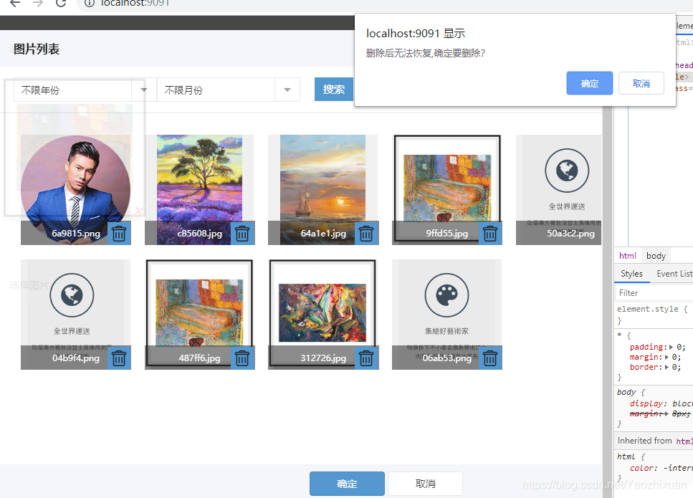
Task: Click the 'Inherited from html' label
Action: [x=655, y=441]
